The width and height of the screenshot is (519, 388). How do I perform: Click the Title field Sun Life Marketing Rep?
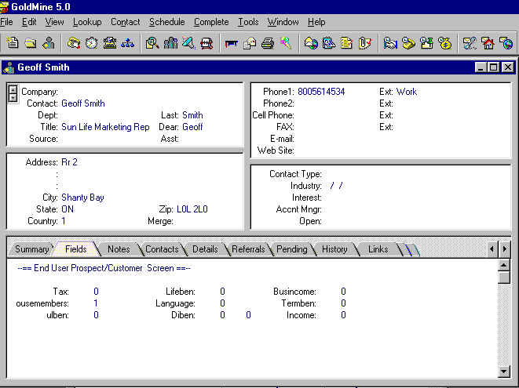105,127
